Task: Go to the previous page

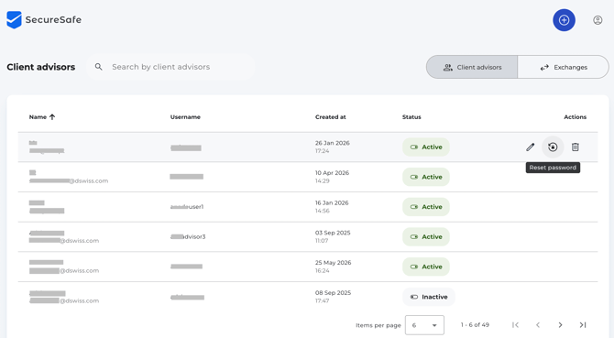Action: coord(538,324)
